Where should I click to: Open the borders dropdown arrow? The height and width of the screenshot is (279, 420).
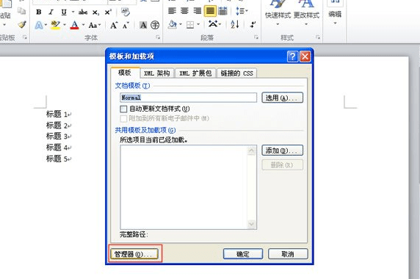coord(198,25)
